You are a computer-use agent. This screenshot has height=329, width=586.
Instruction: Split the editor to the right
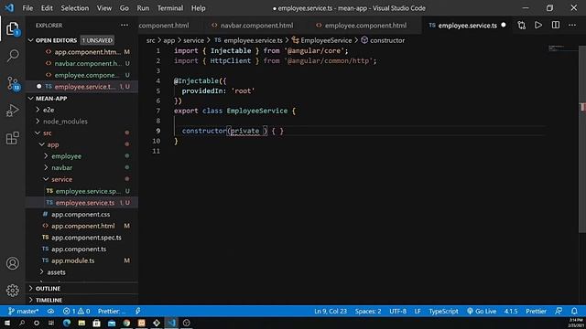(556, 26)
